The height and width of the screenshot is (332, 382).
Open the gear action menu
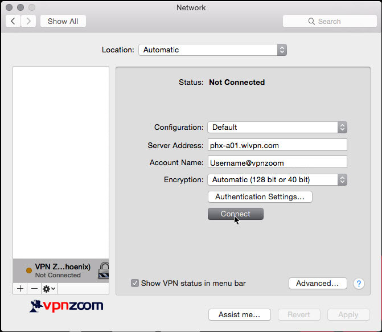click(50, 289)
